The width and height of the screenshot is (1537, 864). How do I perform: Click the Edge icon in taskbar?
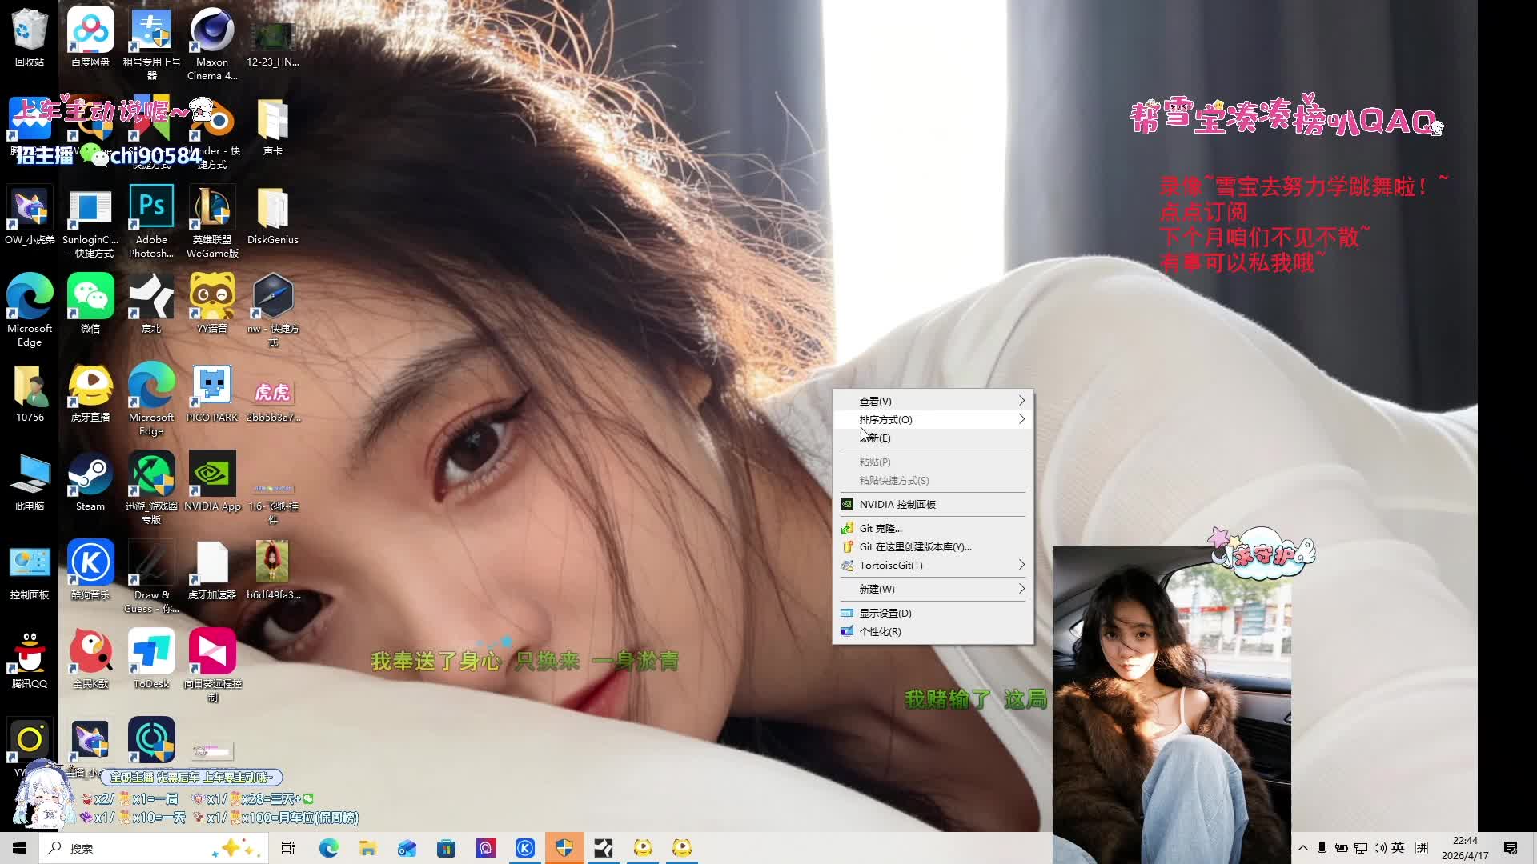[328, 848]
